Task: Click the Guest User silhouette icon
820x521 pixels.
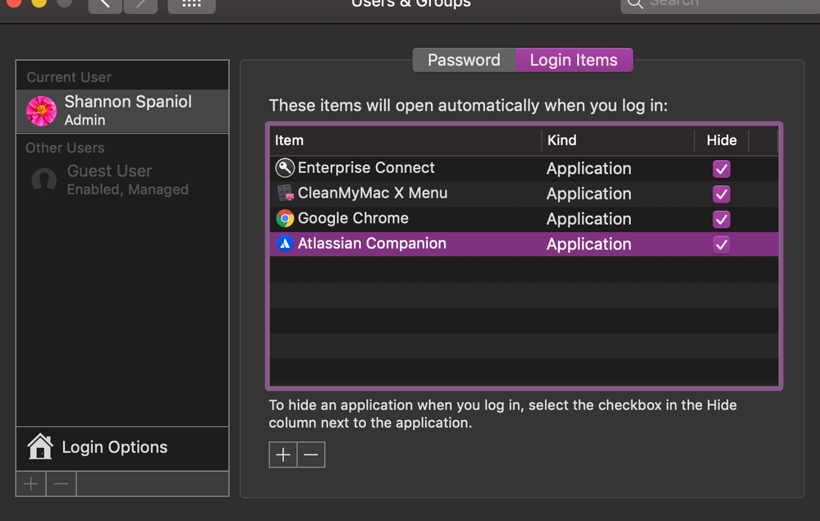Action: (x=44, y=180)
